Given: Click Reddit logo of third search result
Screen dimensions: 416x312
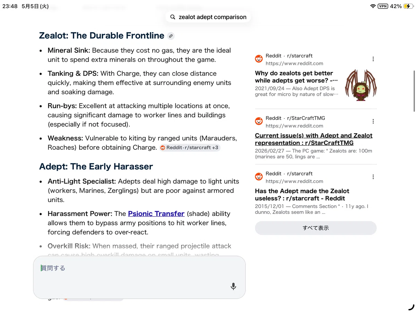Looking at the screenshot, I should pyautogui.click(x=259, y=177).
